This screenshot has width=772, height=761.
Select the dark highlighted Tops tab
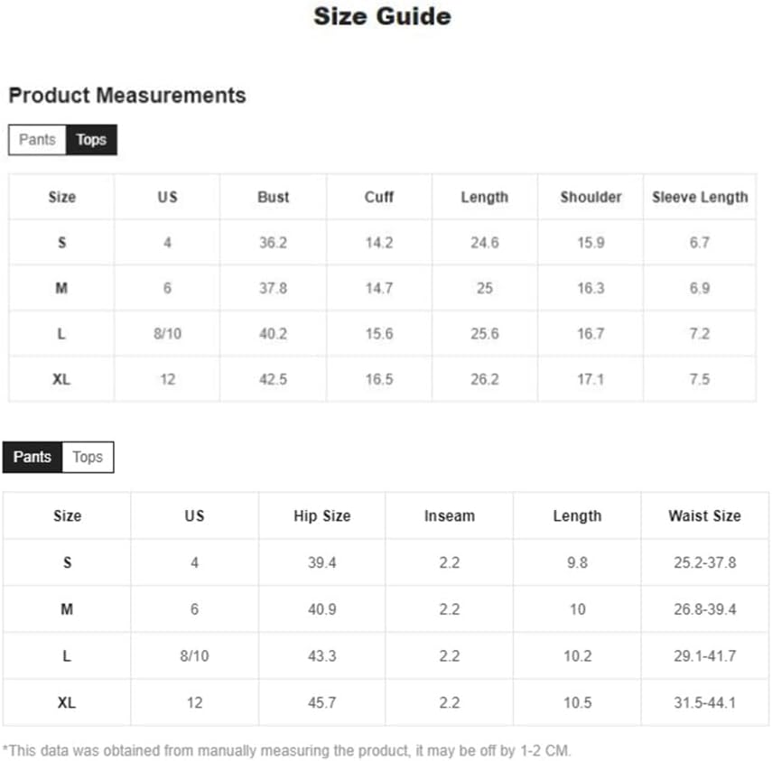tap(91, 140)
